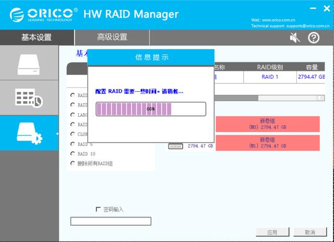
Task: Select the CLONE radio button
Action: tap(73, 134)
